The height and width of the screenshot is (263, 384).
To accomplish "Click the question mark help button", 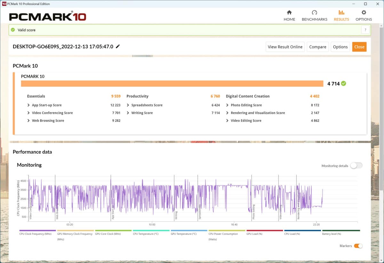I will [x=365, y=30].
